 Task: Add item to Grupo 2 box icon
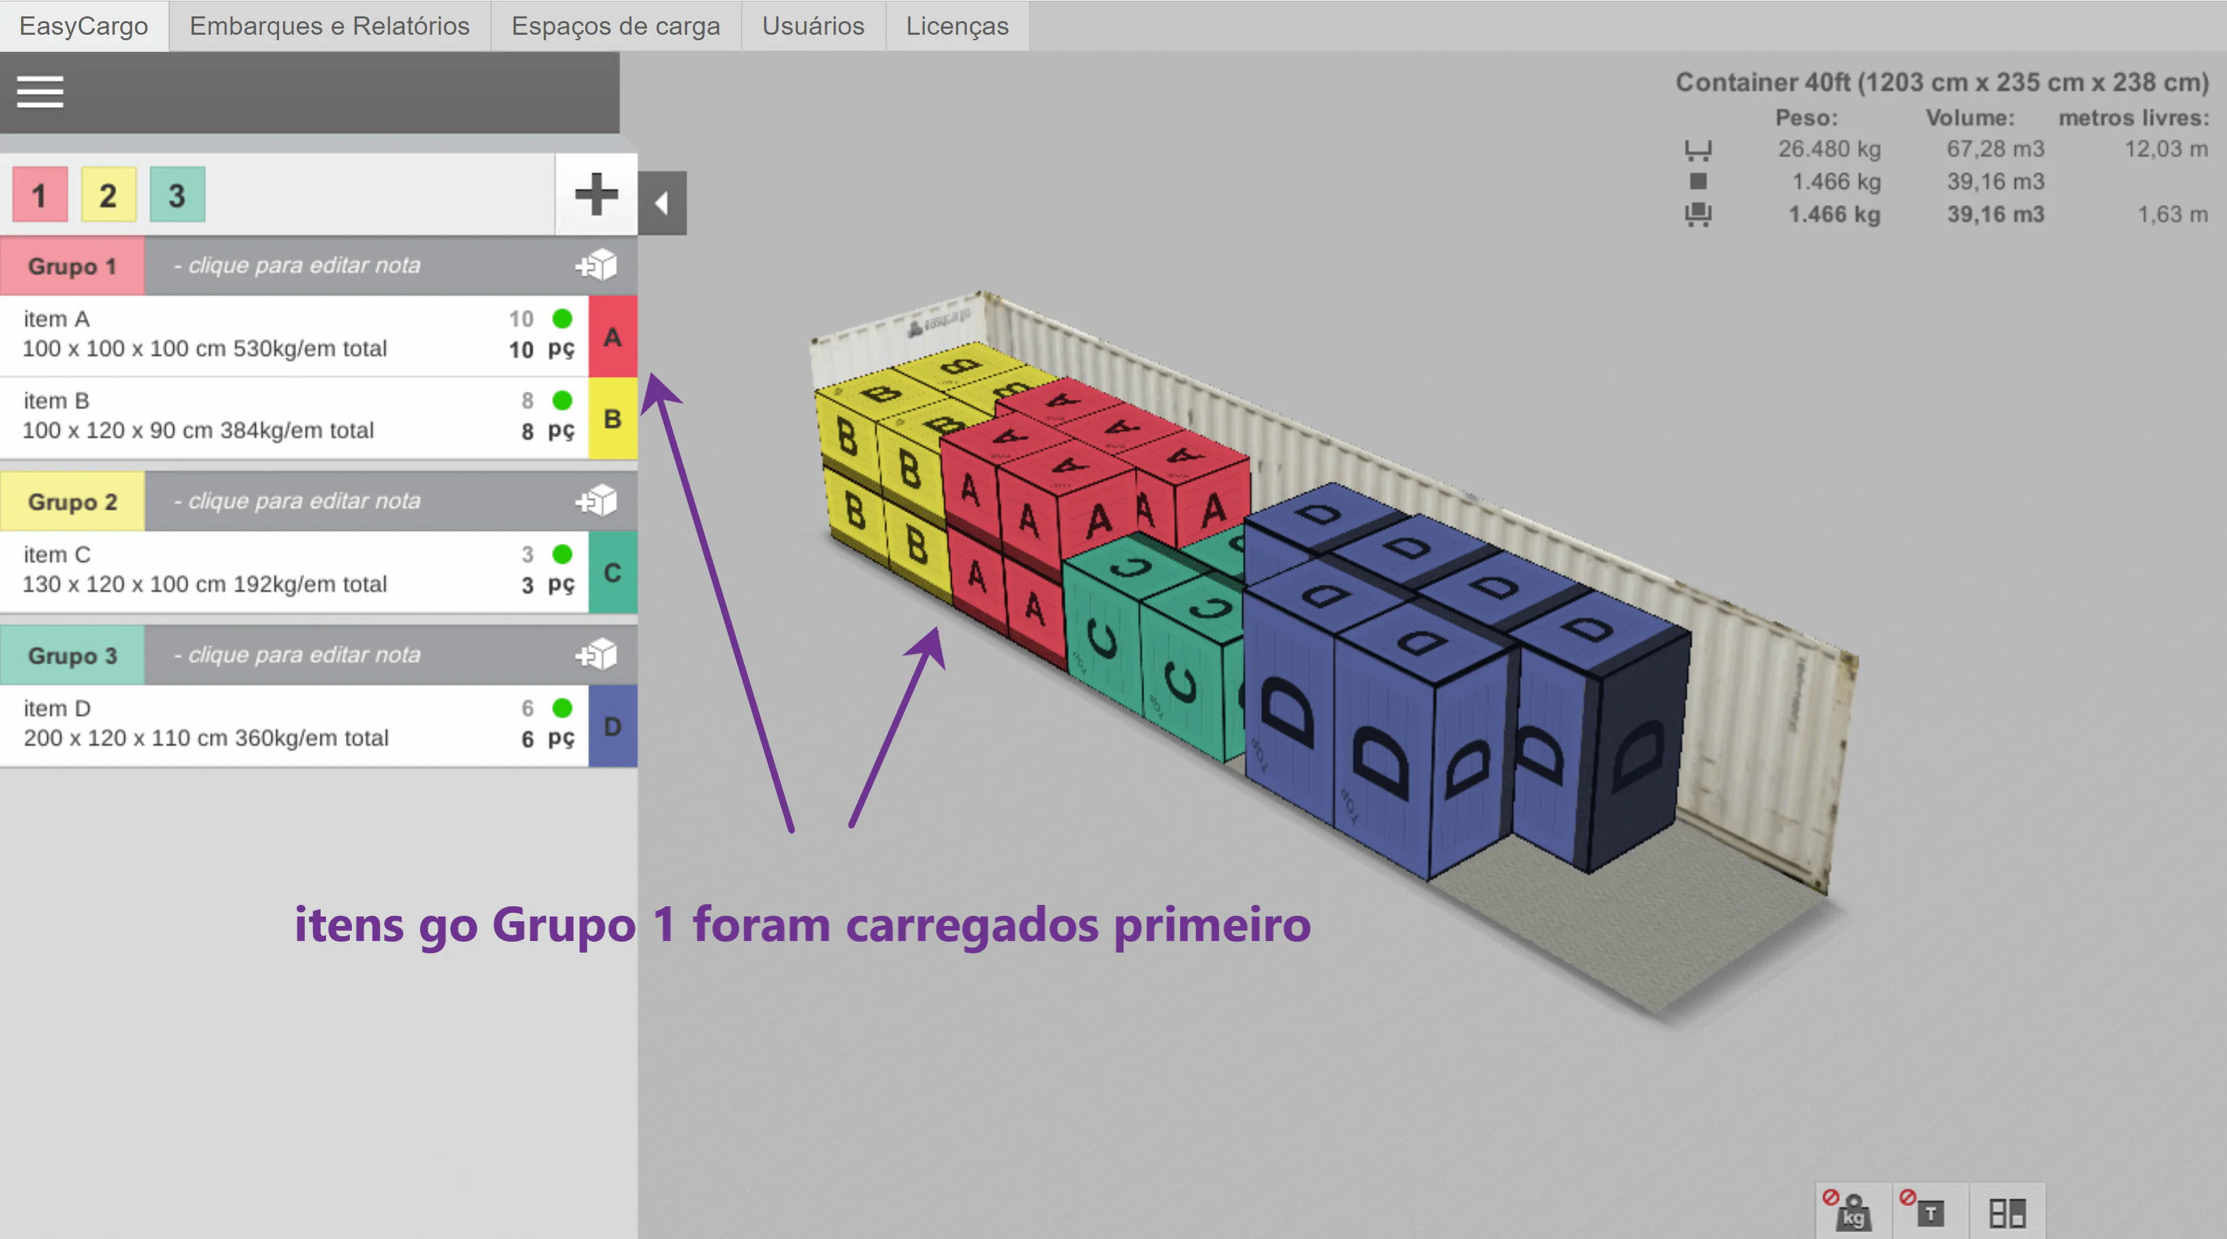click(x=597, y=501)
